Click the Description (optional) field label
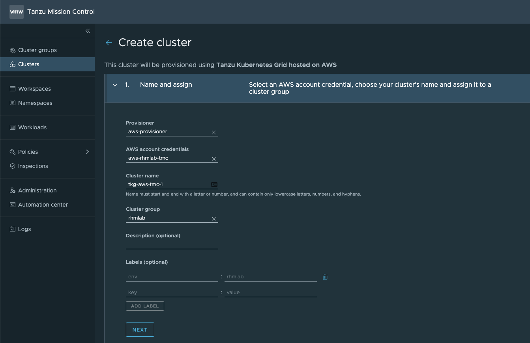 tap(153, 236)
